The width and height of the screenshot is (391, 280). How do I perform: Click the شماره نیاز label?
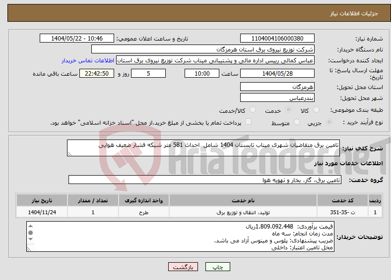tap(369, 39)
